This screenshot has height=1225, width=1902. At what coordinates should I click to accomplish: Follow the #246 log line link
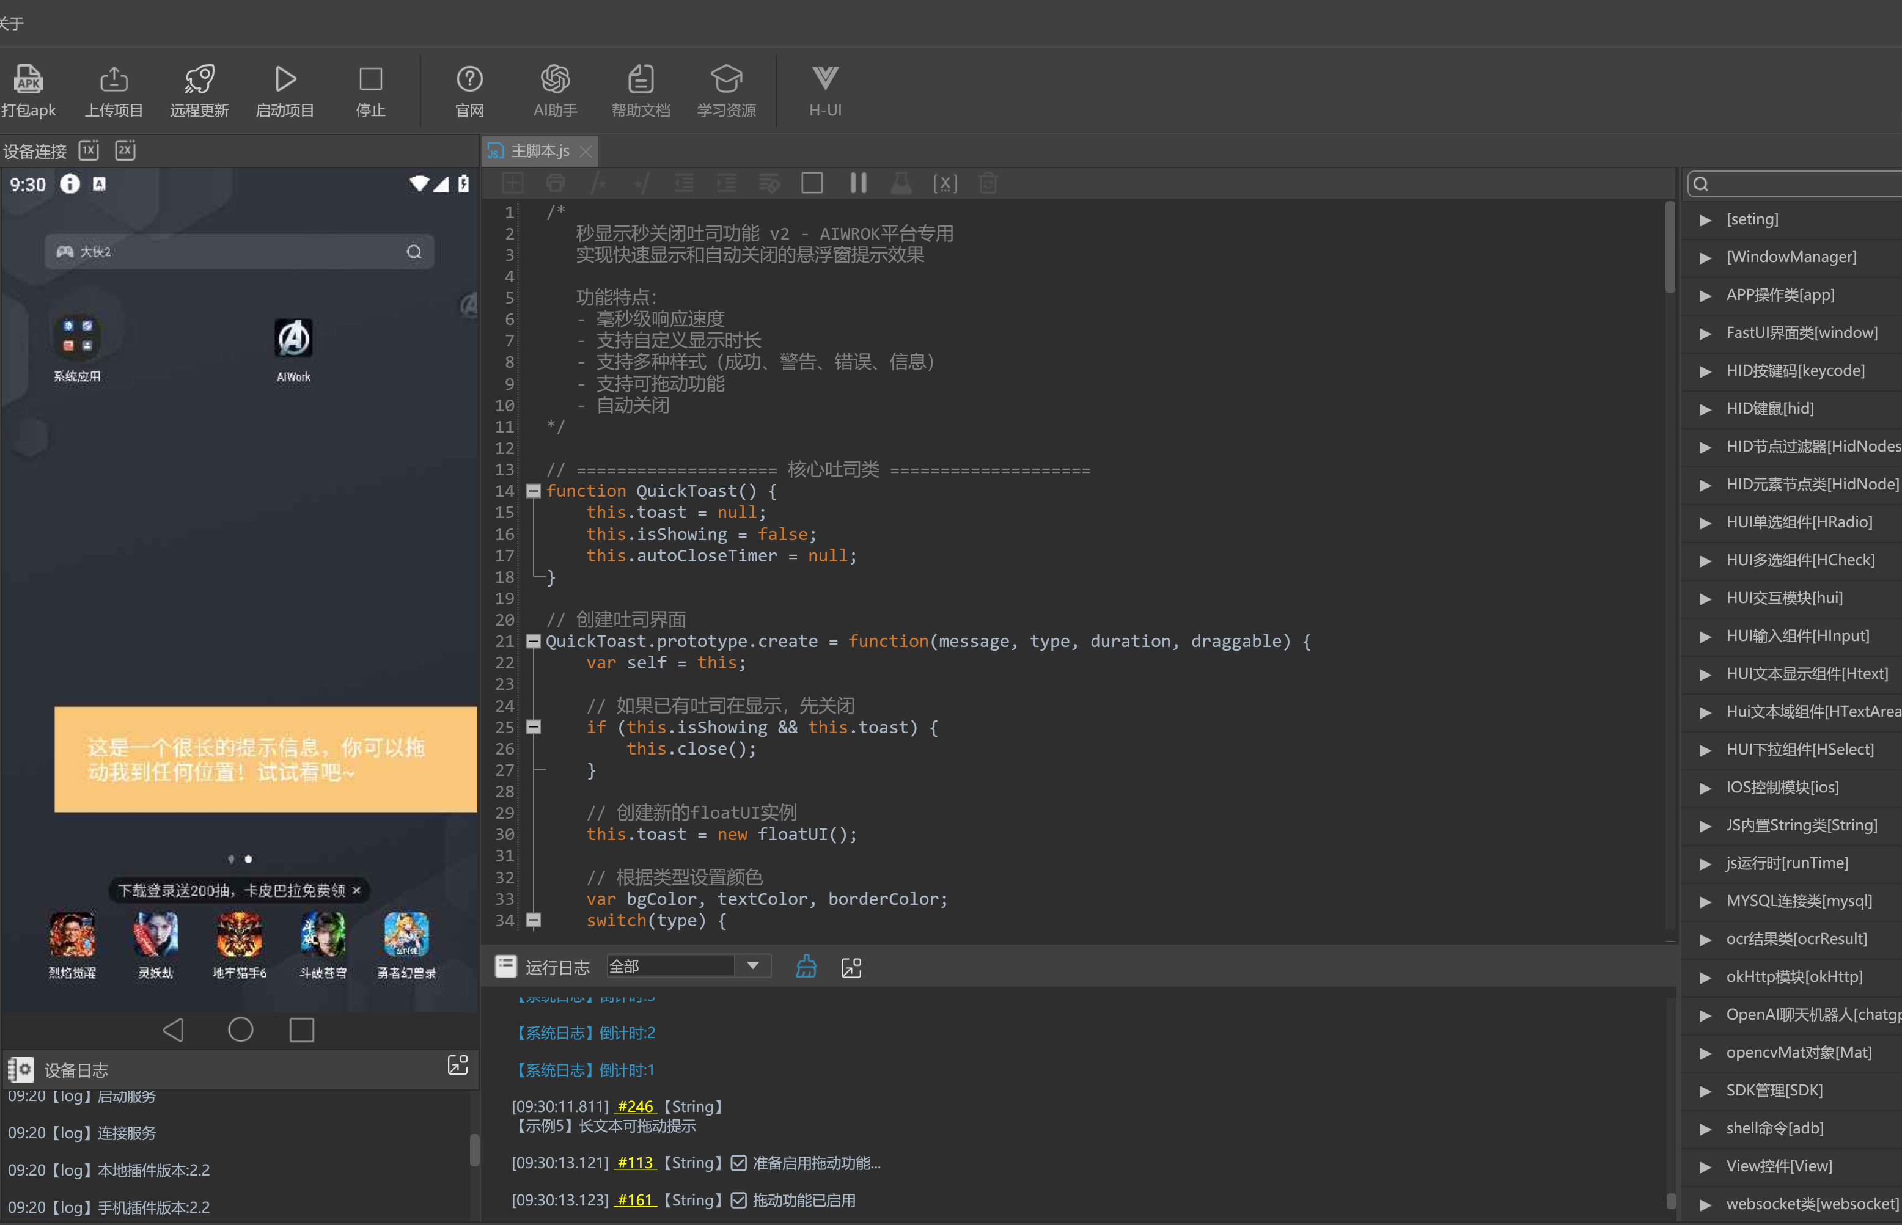pyautogui.click(x=636, y=1106)
